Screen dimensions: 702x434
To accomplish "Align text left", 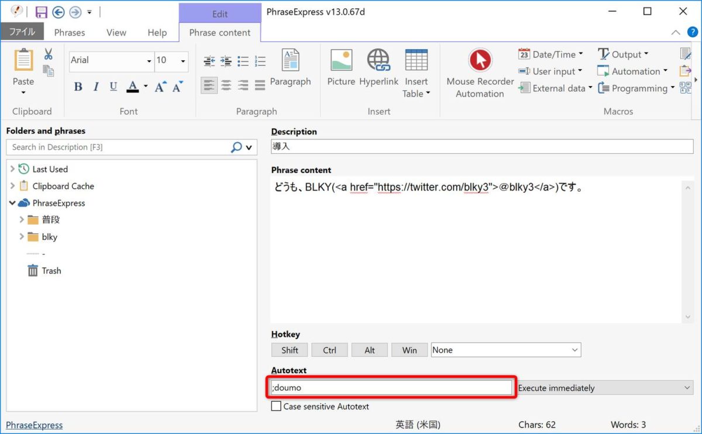I will 209,86.
